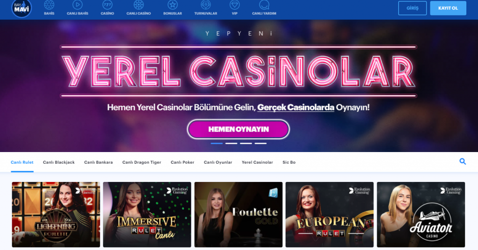This screenshot has height=250, width=478.
Task: Open the Bonuslar star icon
Action: click(173, 5)
